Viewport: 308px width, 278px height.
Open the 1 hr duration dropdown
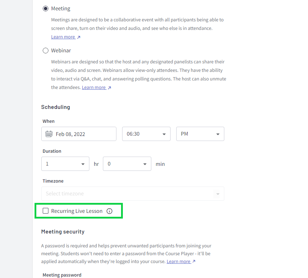(65, 164)
